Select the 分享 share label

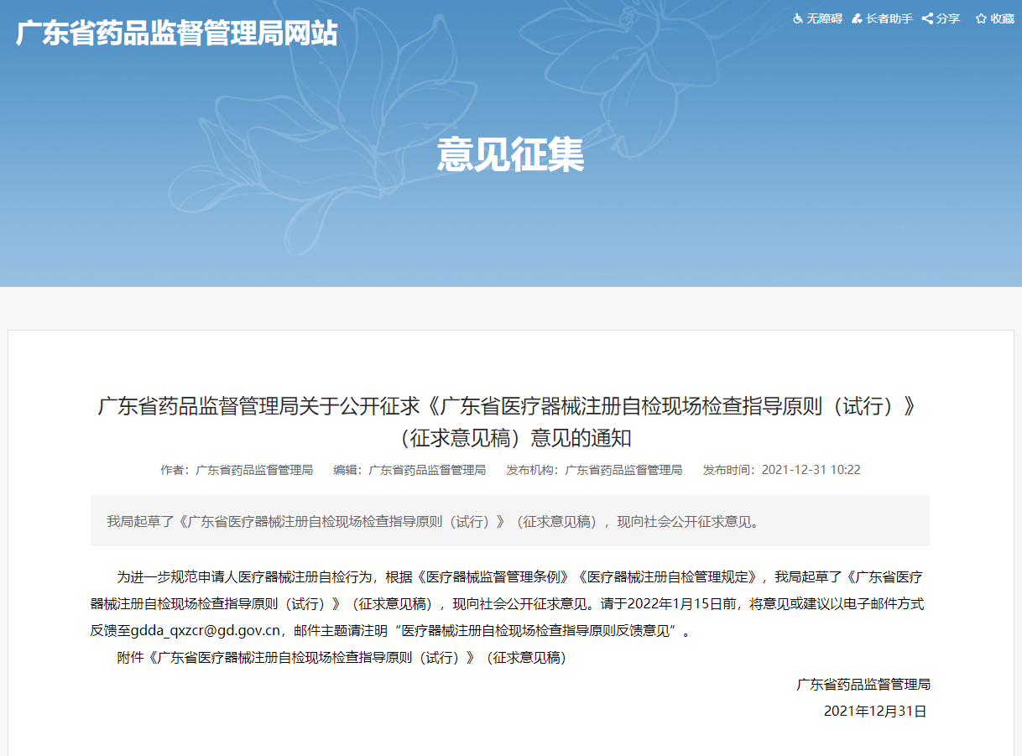(x=948, y=18)
